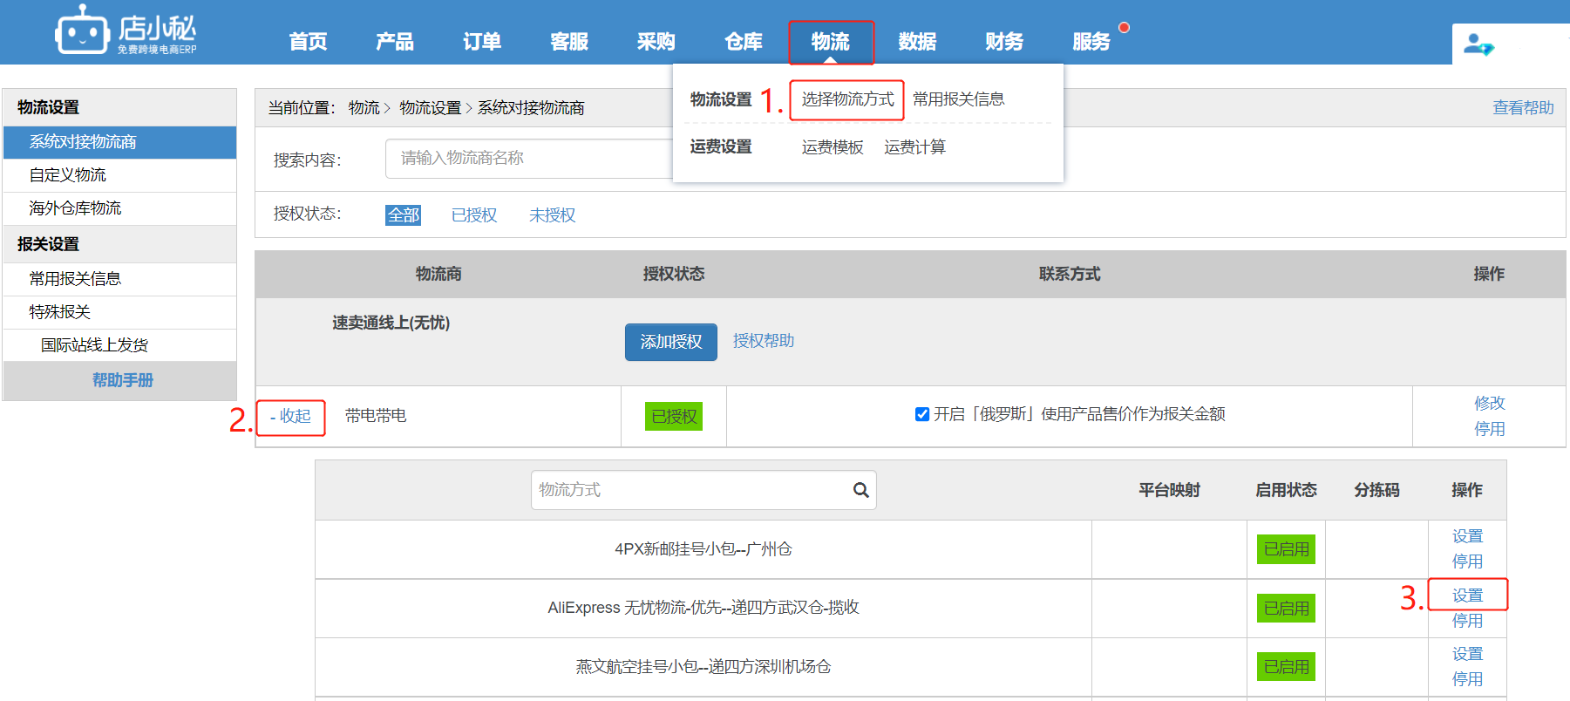Viewport: 1570px width, 701px height.
Task: Open the 帮助手册 link
Action: (x=122, y=380)
